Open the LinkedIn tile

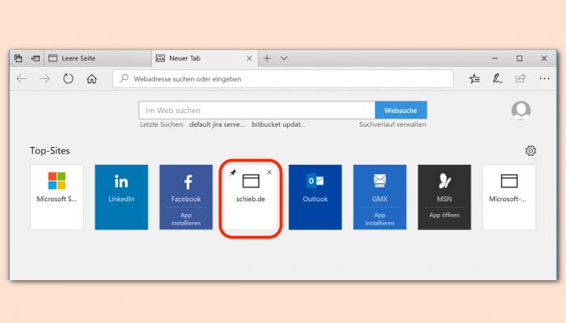[121, 197]
